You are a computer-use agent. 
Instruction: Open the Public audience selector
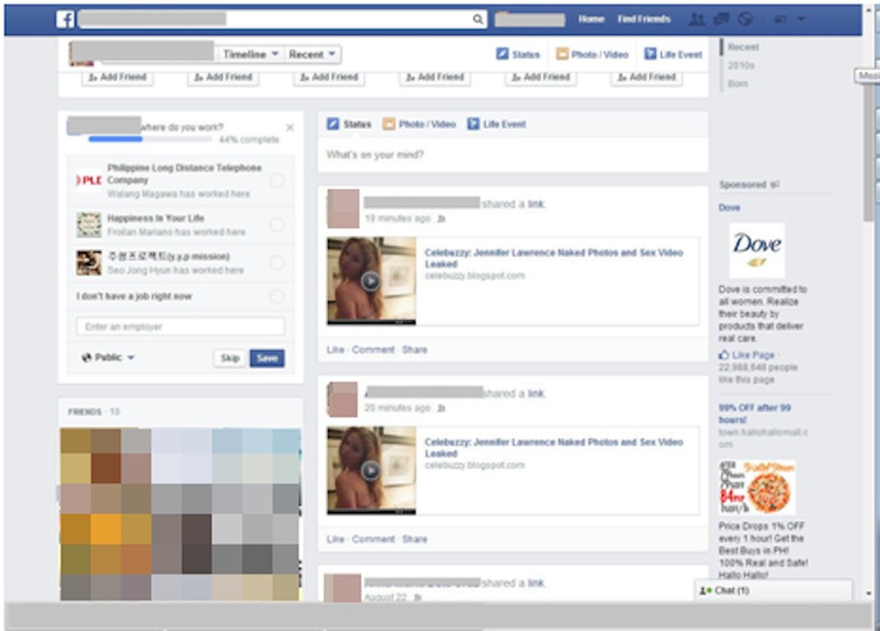click(106, 357)
